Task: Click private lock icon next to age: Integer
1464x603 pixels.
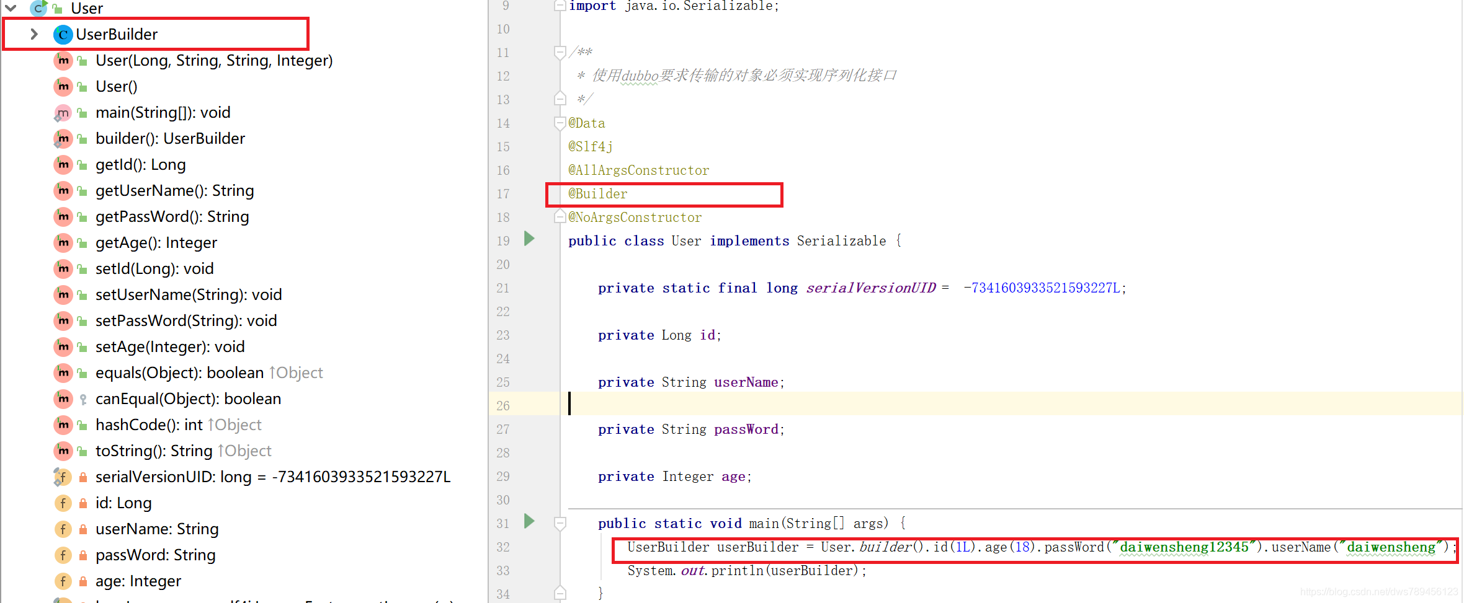Action: 83,581
